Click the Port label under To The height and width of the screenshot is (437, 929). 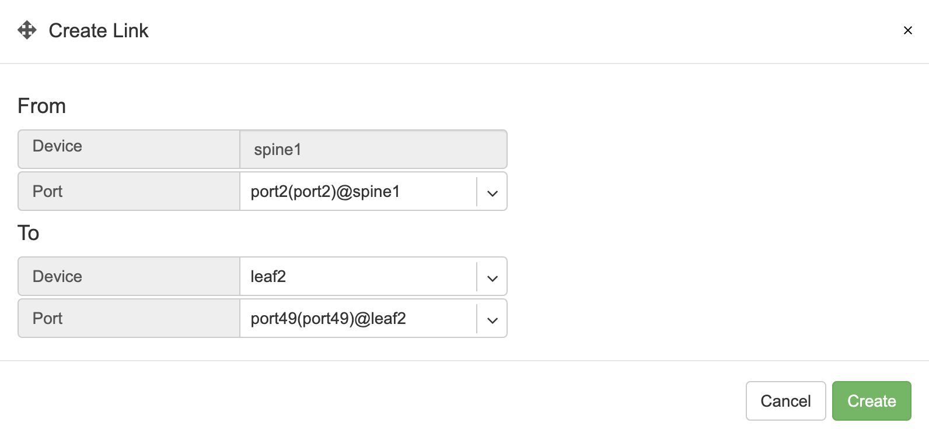coord(47,319)
